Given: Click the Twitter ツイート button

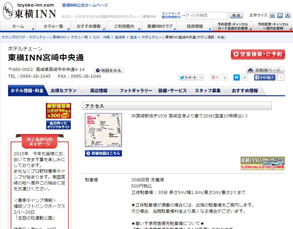Looking at the screenshot, I should click(188, 77).
